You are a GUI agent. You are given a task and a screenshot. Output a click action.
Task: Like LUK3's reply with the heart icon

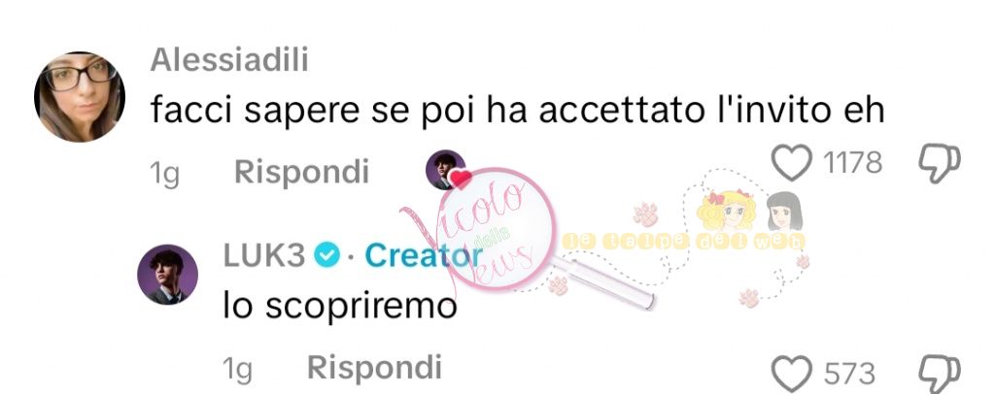coord(792,373)
